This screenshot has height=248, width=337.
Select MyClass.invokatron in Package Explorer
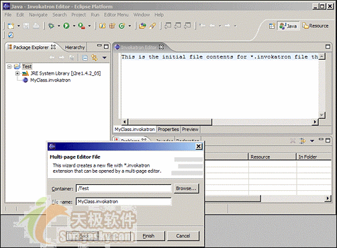pyautogui.click(x=50, y=80)
